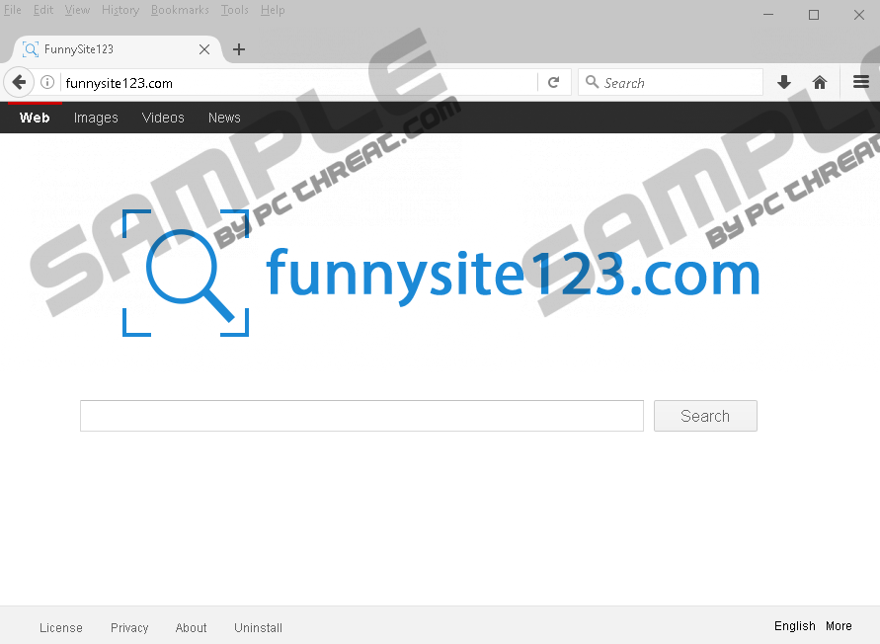Open the Uninstall link in footer

(x=258, y=627)
